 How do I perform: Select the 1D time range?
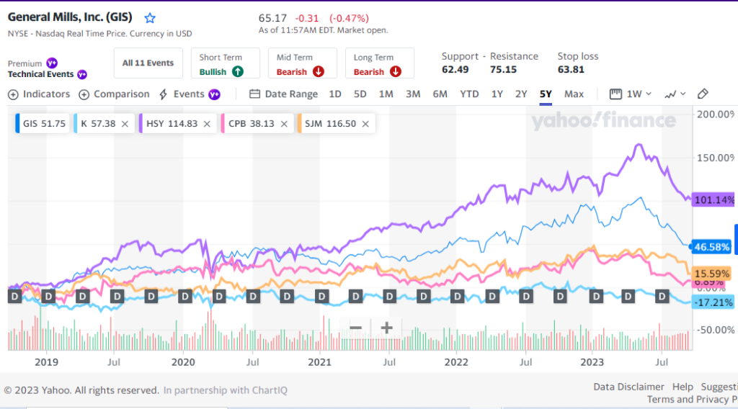point(335,94)
